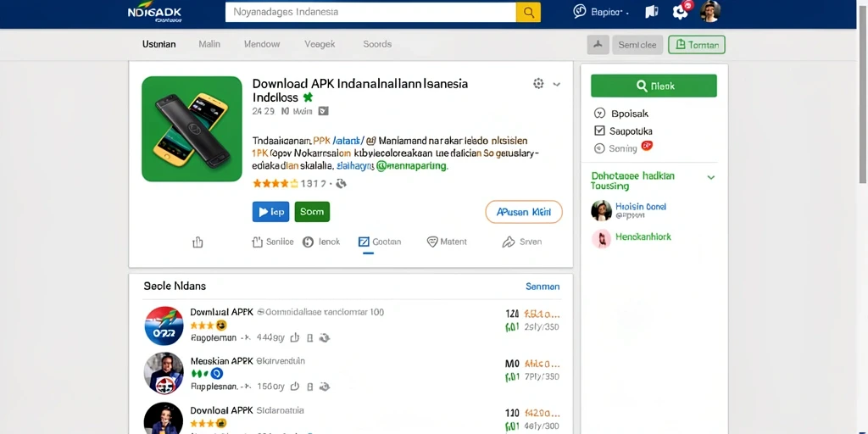Select the Gootan tab

coord(380,242)
